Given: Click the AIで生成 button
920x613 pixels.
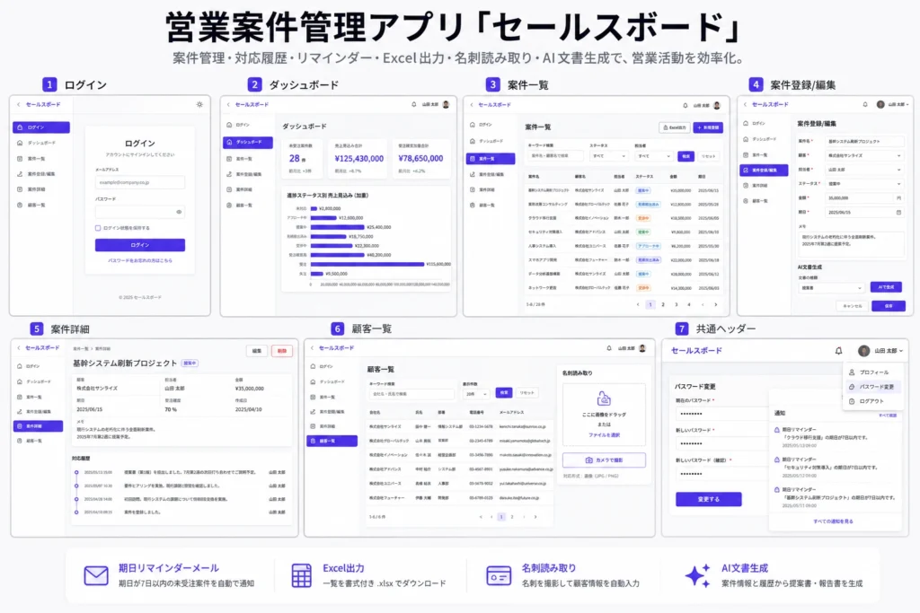Looking at the screenshot, I should click(886, 287).
